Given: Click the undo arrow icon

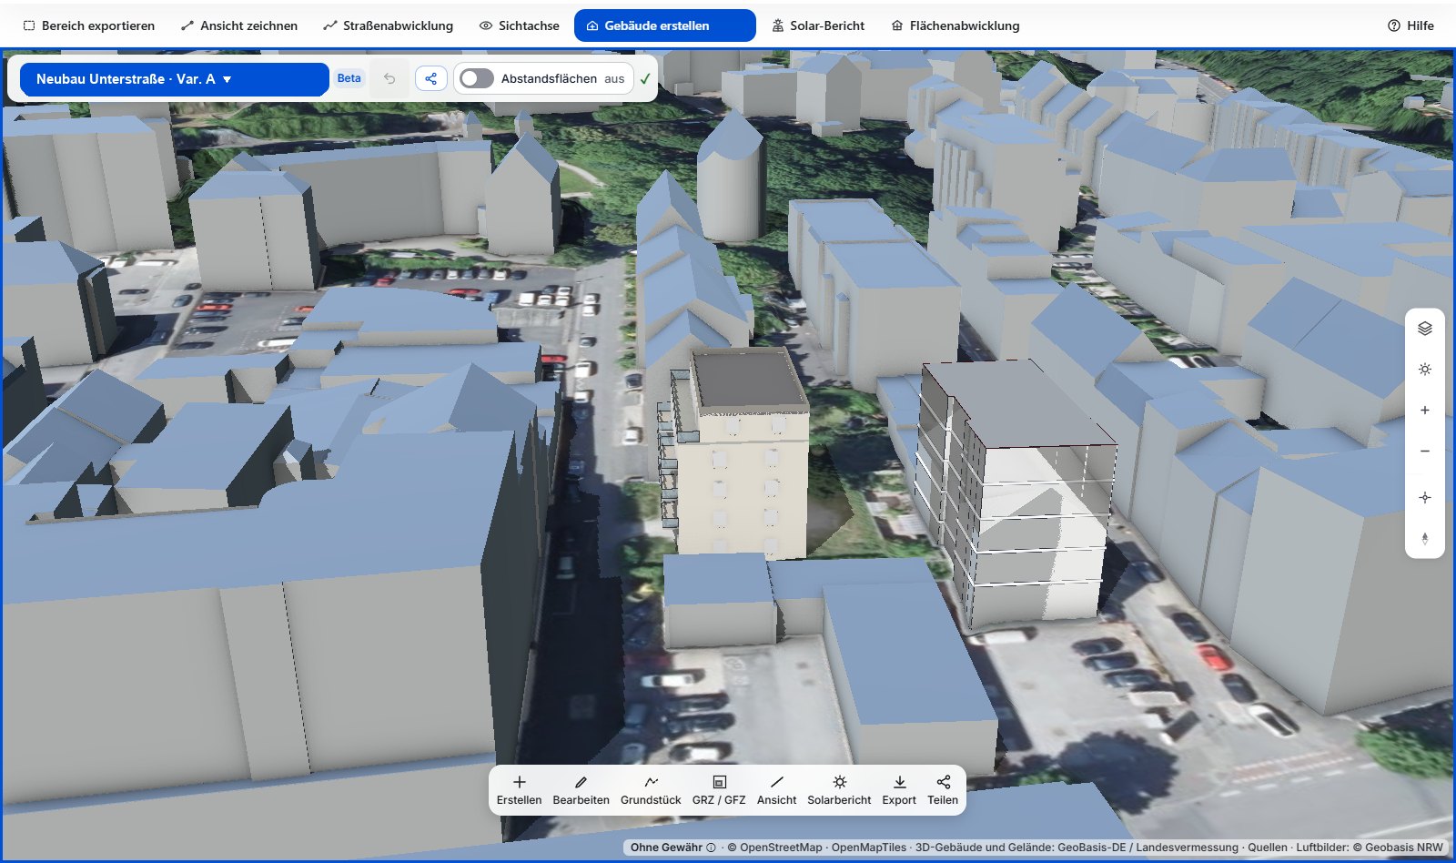Looking at the screenshot, I should click(389, 78).
